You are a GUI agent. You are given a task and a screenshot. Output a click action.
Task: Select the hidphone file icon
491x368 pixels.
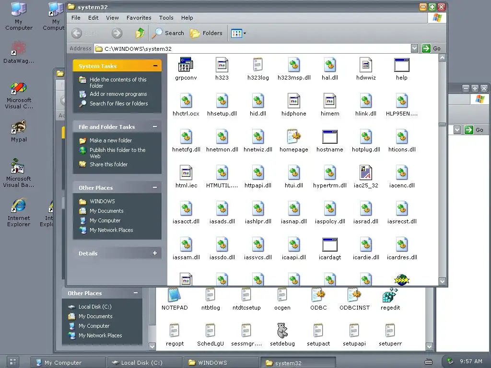tap(294, 101)
